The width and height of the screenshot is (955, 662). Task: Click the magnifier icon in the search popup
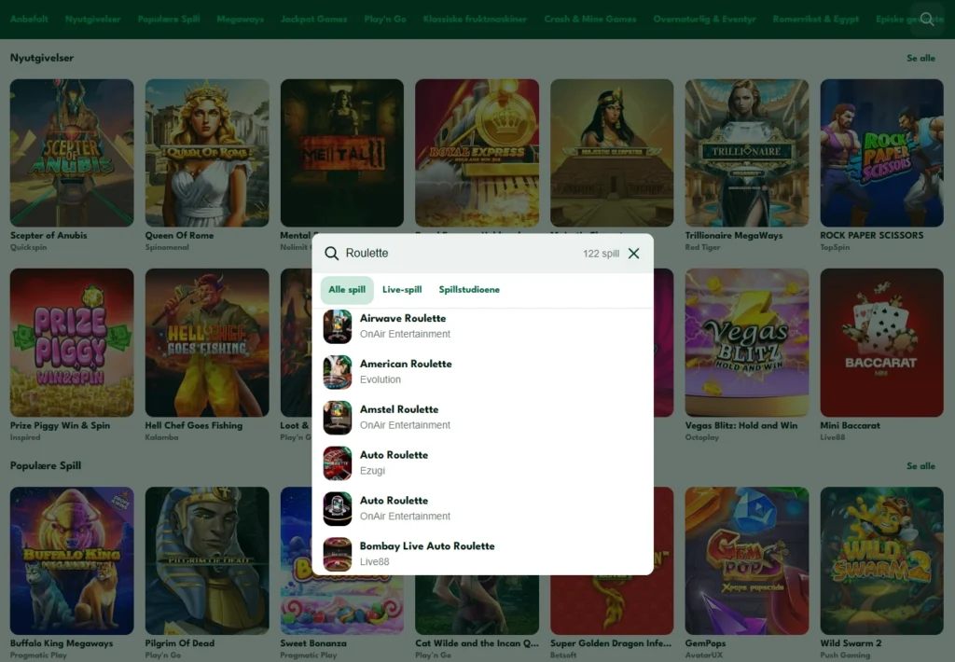(x=331, y=254)
